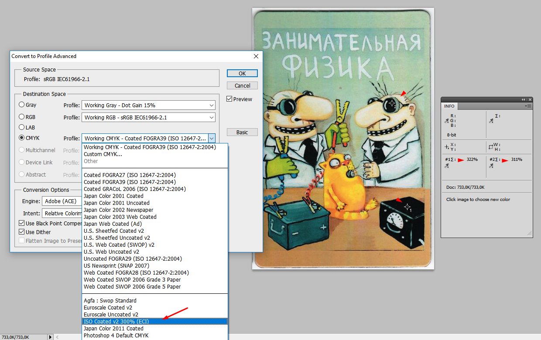Open the #1 color sampler eyedropper menu
This screenshot has height=340, width=541.
(447, 166)
